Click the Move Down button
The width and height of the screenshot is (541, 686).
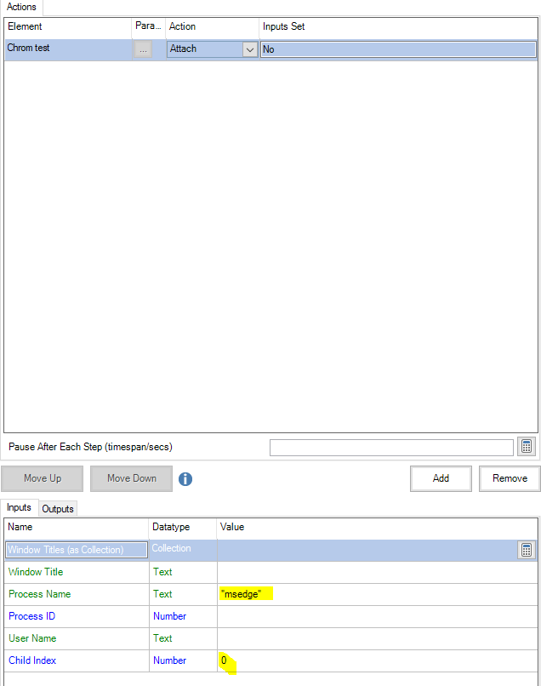[x=132, y=478]
